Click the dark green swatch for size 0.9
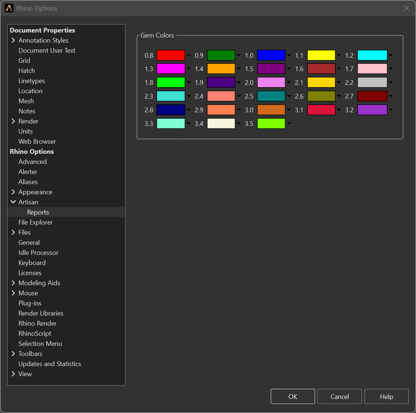 pos(221,55)
